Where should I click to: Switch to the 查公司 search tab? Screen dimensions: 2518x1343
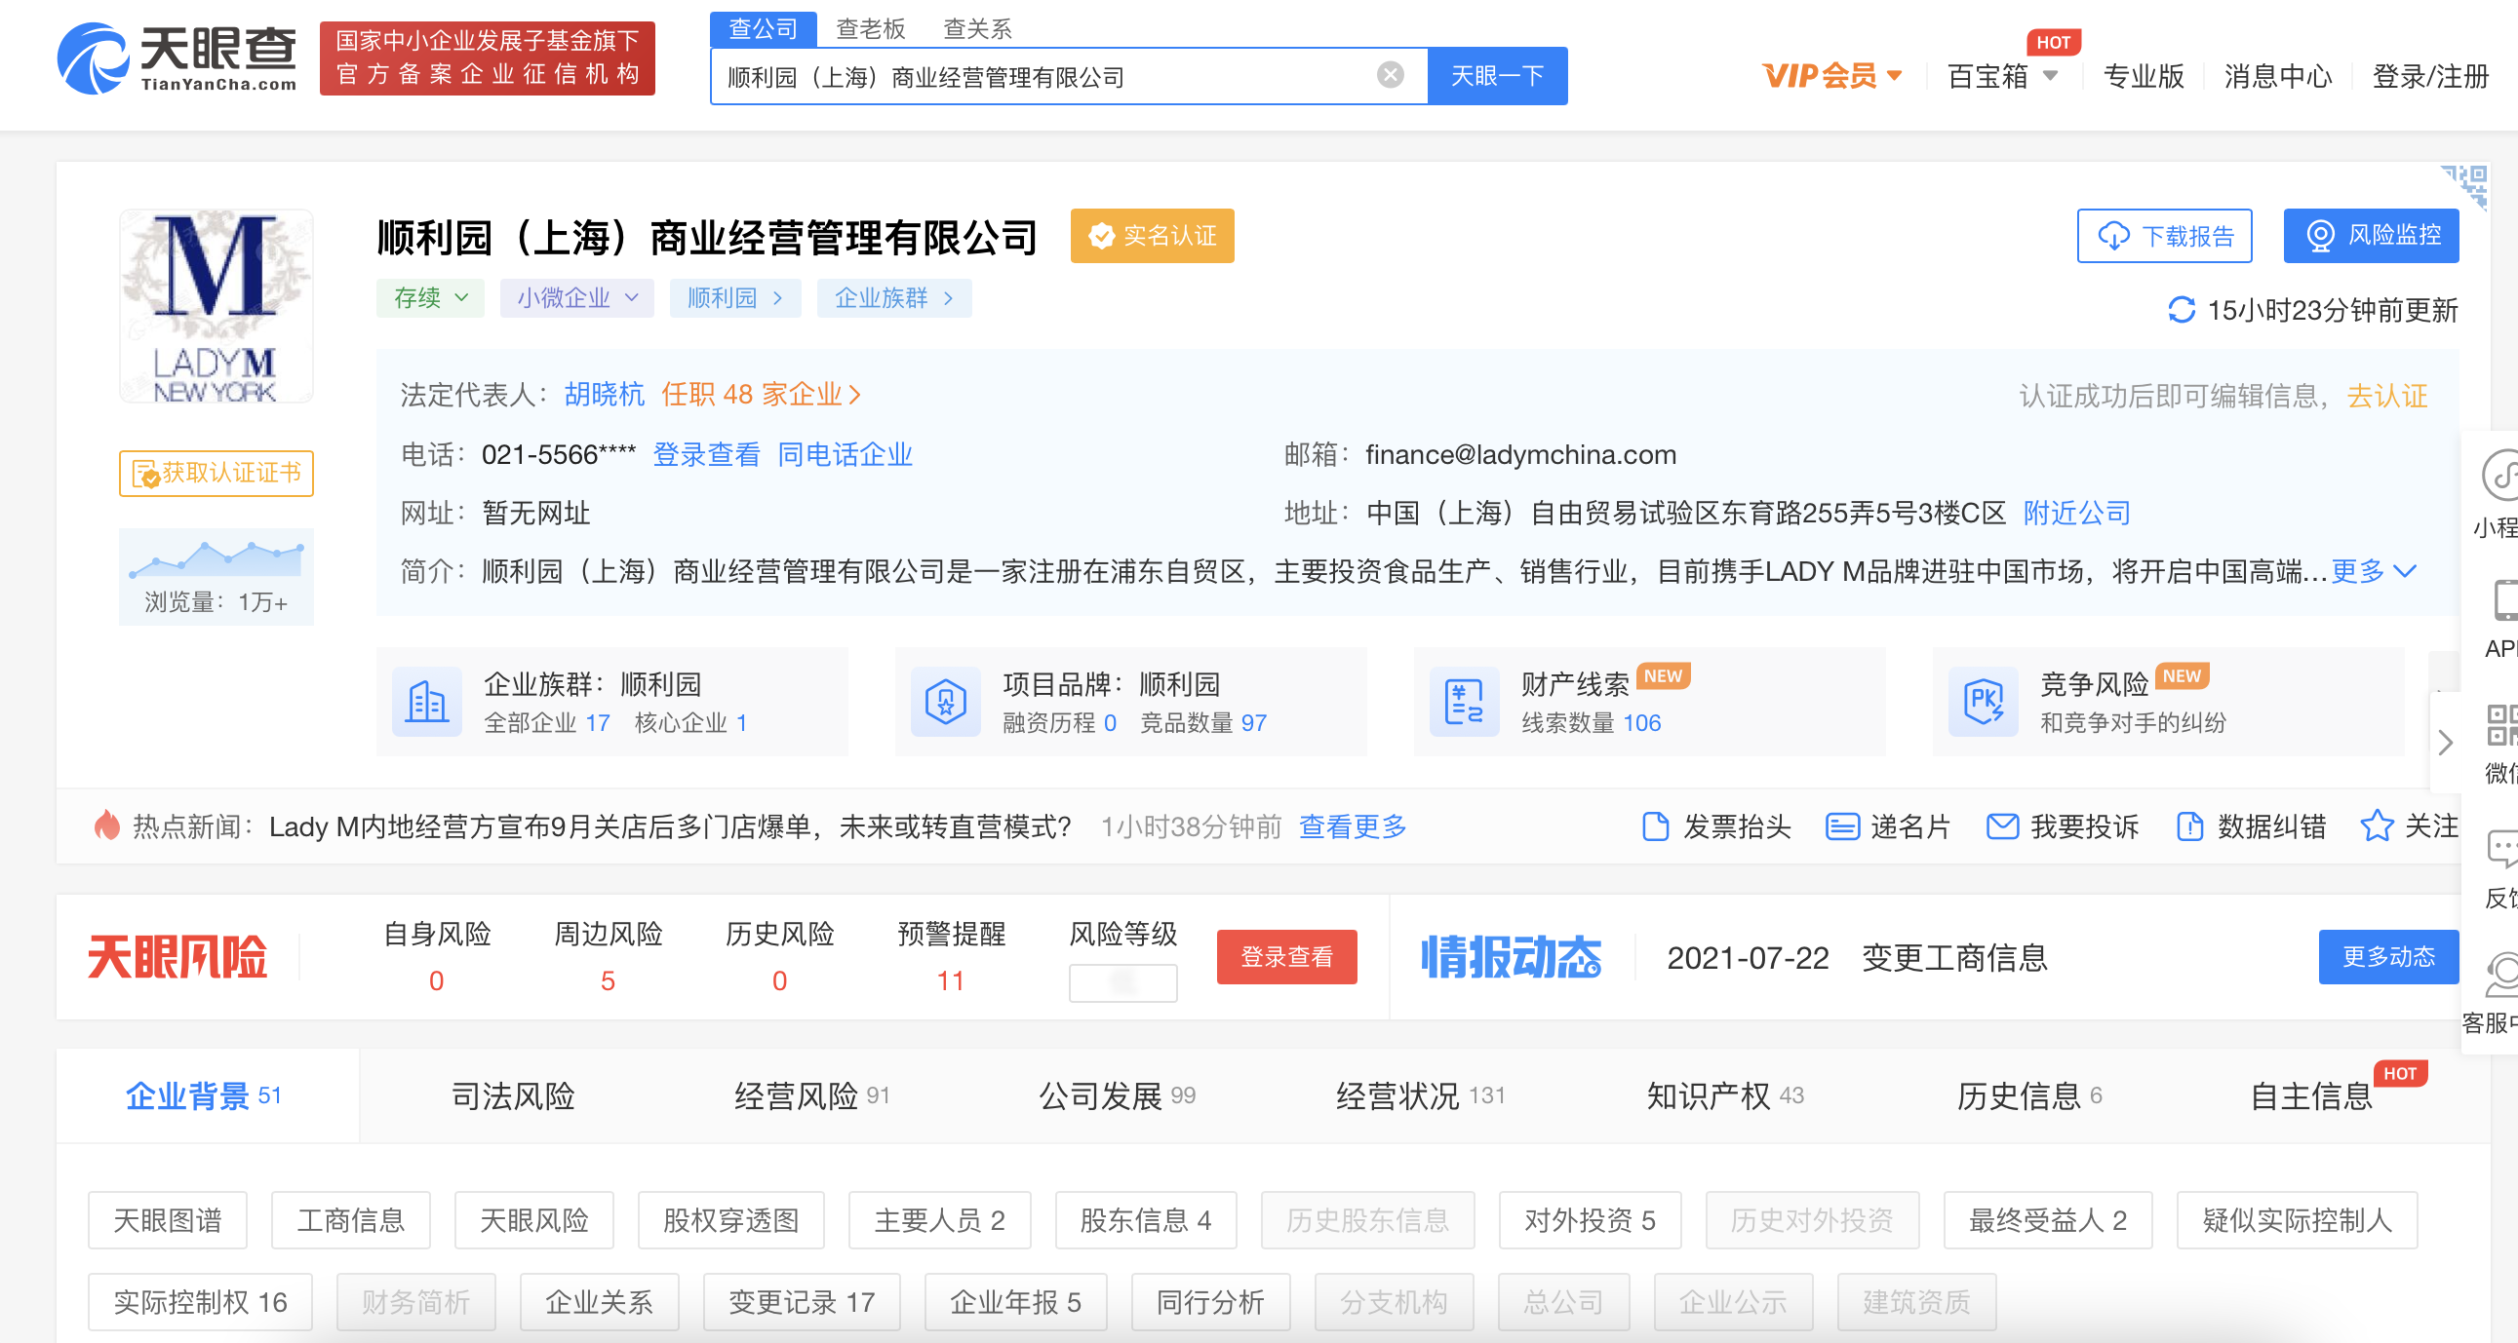tap(763, 28)
